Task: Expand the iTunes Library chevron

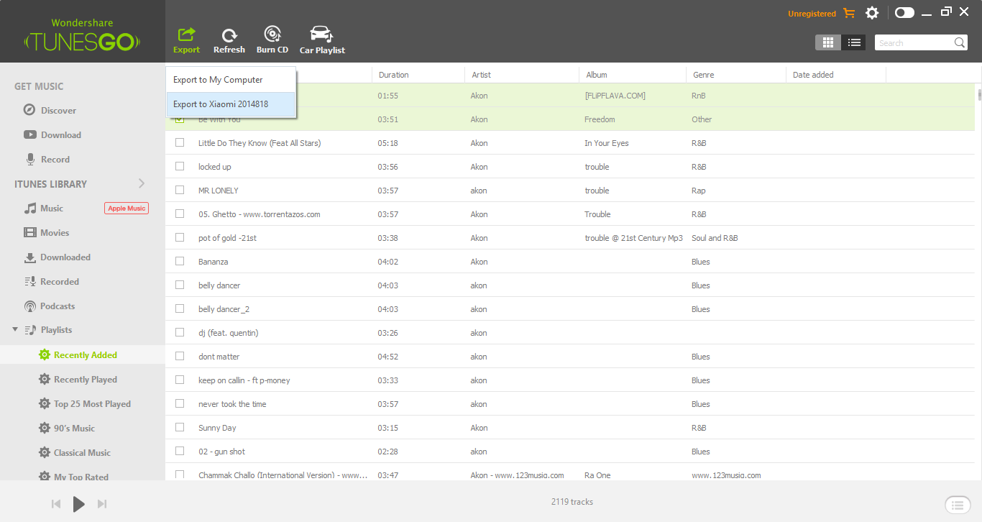Action: click(142, 183)
